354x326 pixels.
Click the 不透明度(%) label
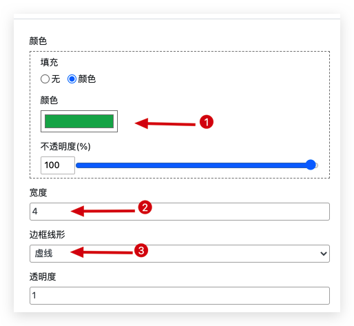coord(65,146)
